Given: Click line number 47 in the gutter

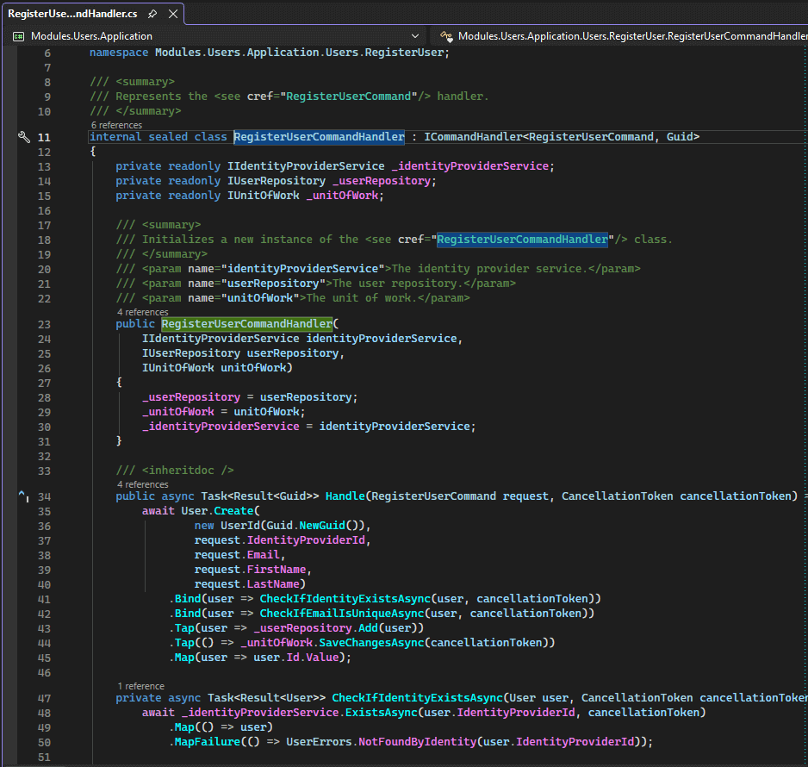Looking at the screenshot, I should tap(44, 698).
